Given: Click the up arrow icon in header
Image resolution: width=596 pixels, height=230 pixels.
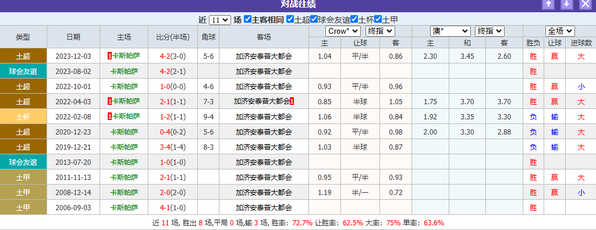Looking at the screenshot, I should pos(548,4).
